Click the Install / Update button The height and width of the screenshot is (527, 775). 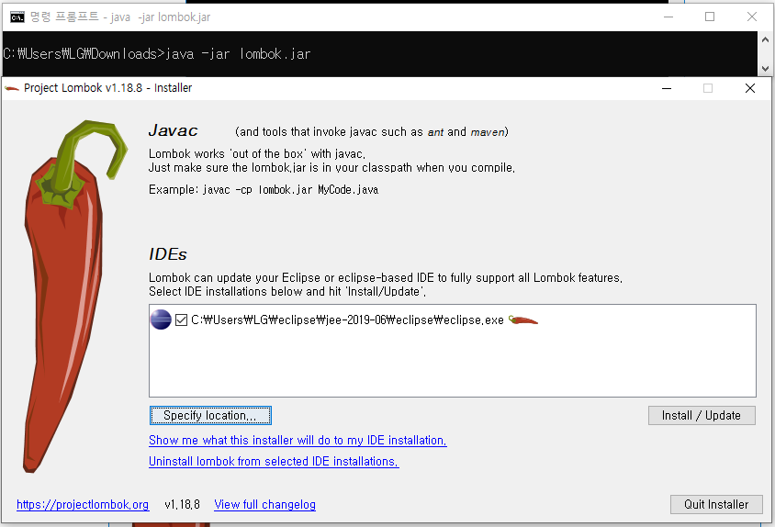702,415
